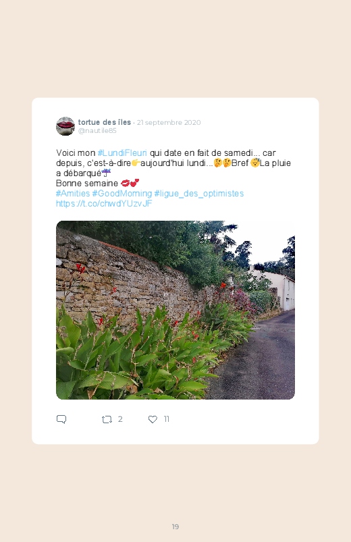Click the likes count 11
This screenshot has height=542, width=351.
pos(166,419)
